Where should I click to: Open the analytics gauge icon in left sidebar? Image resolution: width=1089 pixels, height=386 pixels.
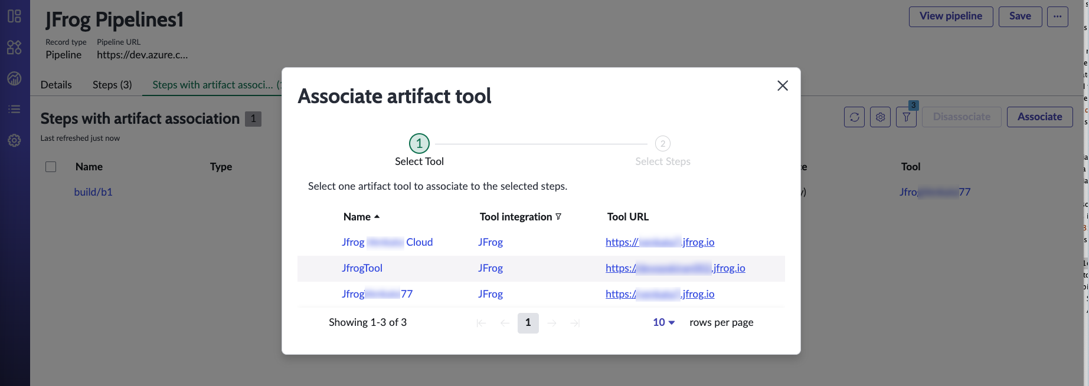click(14, 78)
